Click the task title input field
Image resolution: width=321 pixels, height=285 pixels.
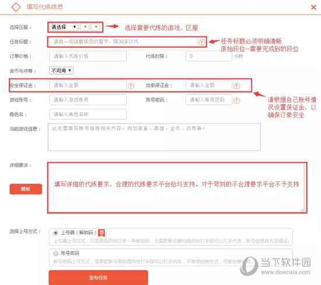click(x=123, y=42)
